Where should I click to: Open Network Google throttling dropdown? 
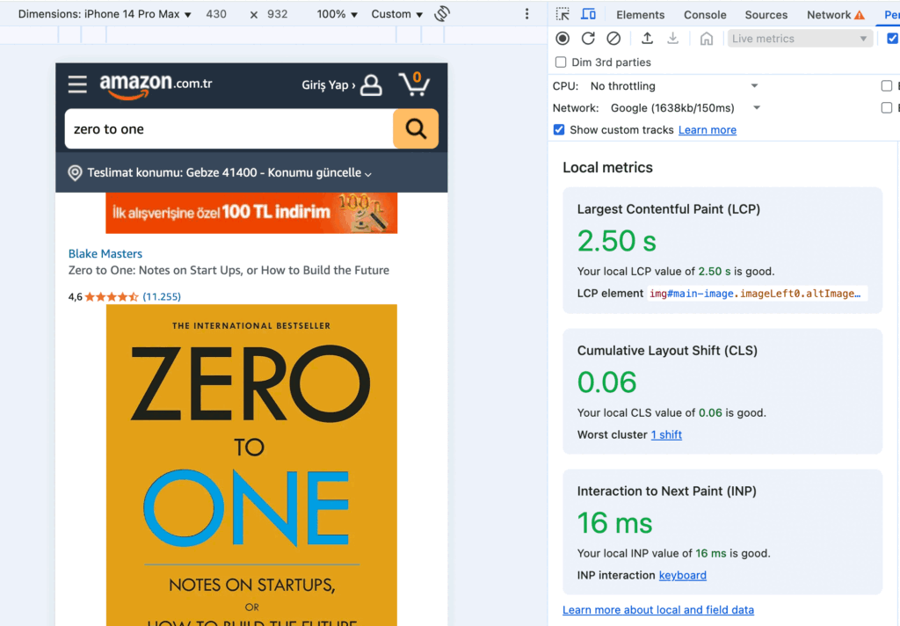(686, 108)
